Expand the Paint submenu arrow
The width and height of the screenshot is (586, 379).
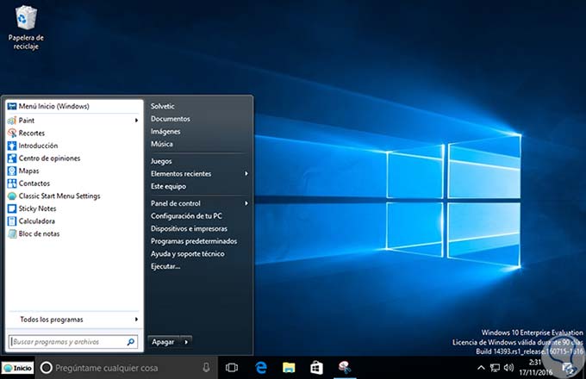[x=136, y=121]
